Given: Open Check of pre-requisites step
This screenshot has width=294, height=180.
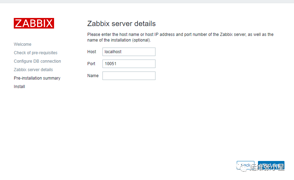Looking at the screenshot, I should 36,53.
